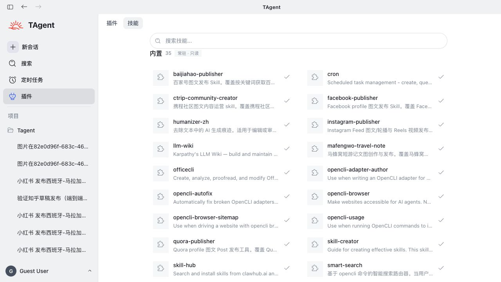
Task: Click the smart-search puzzle icon
Action: tap(315, 269)
